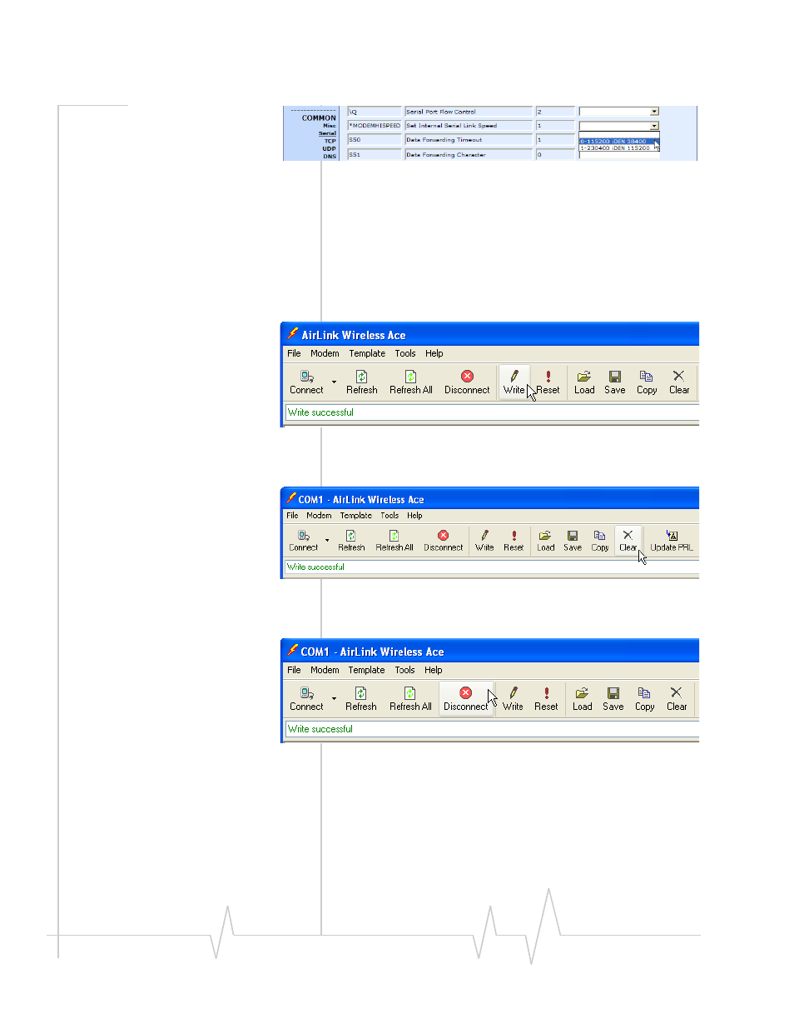Open File menu in the non-COM1 AirLink window
This screenshot has height=1029, width=794.
[294, 353]
